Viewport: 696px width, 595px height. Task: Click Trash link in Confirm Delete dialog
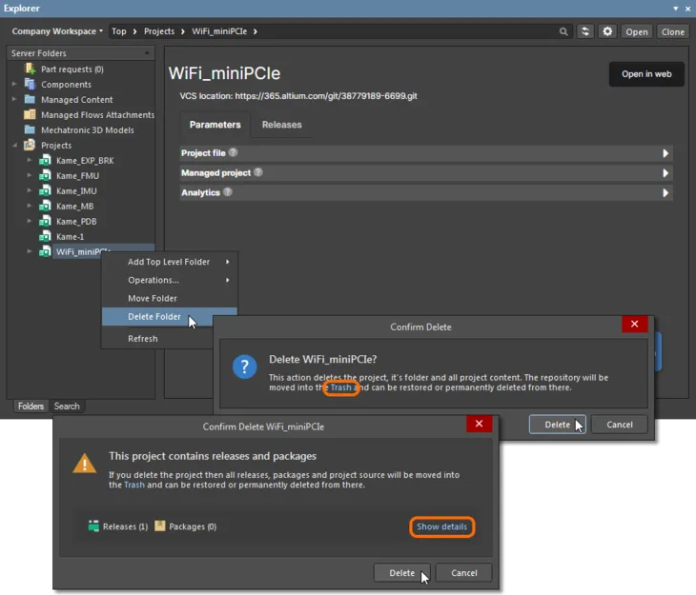341,387
